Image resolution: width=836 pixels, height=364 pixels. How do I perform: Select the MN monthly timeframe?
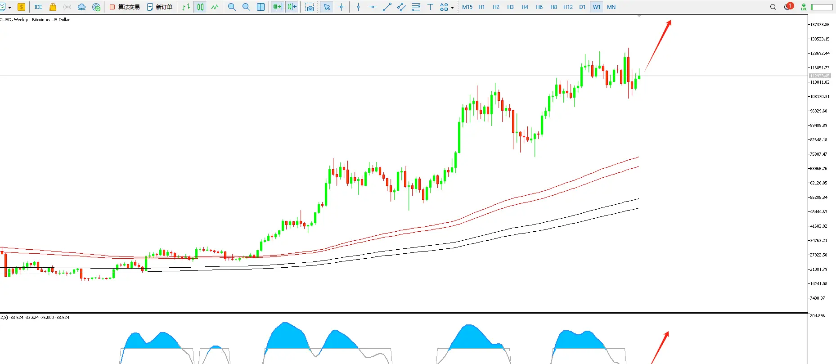pos(611,7)
